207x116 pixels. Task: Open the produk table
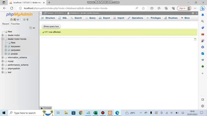click(14, 54)
